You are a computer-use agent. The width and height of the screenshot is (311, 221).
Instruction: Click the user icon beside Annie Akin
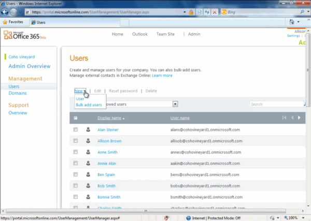pos(88,163)
